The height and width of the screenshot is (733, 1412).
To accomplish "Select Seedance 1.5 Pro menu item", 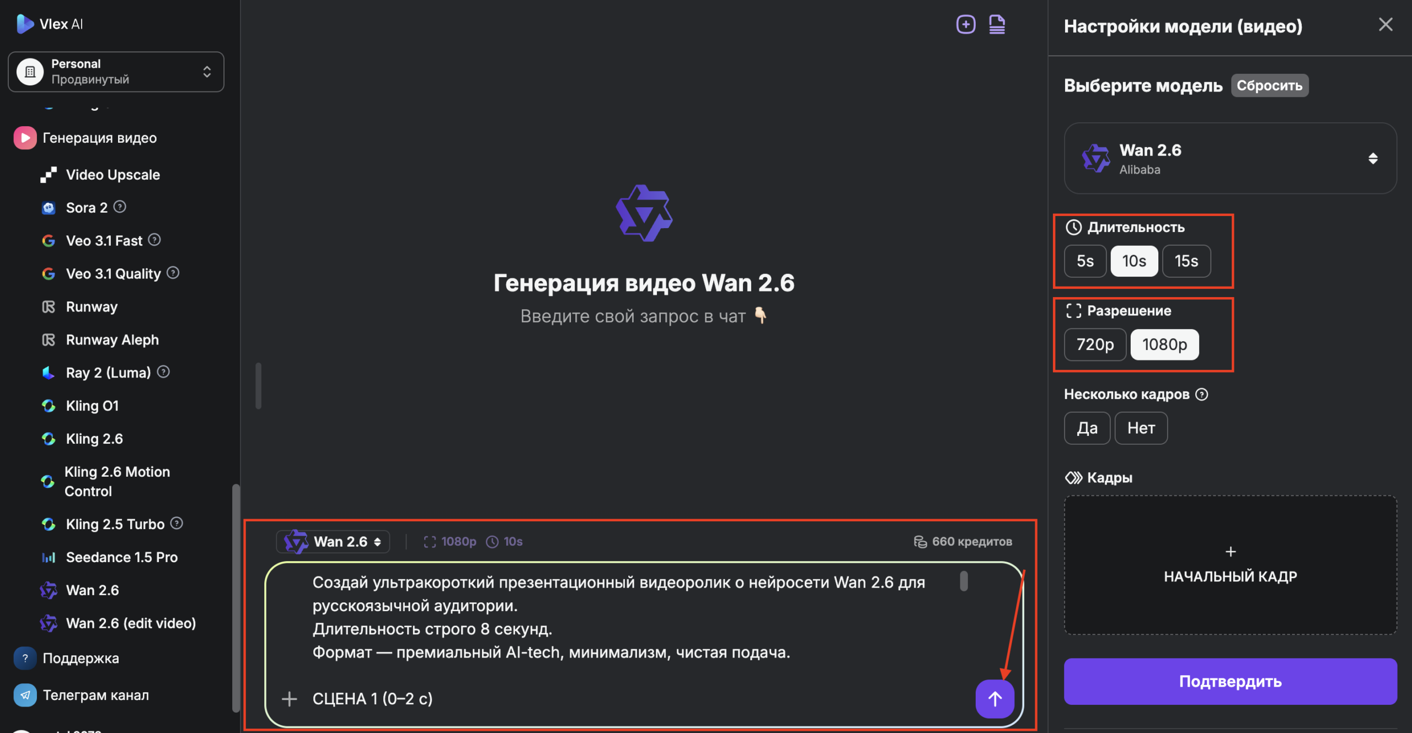I will coord(122,557).
